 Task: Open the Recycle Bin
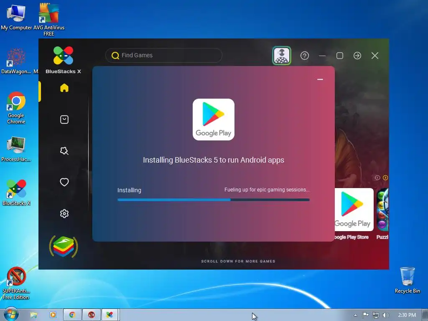407,280
